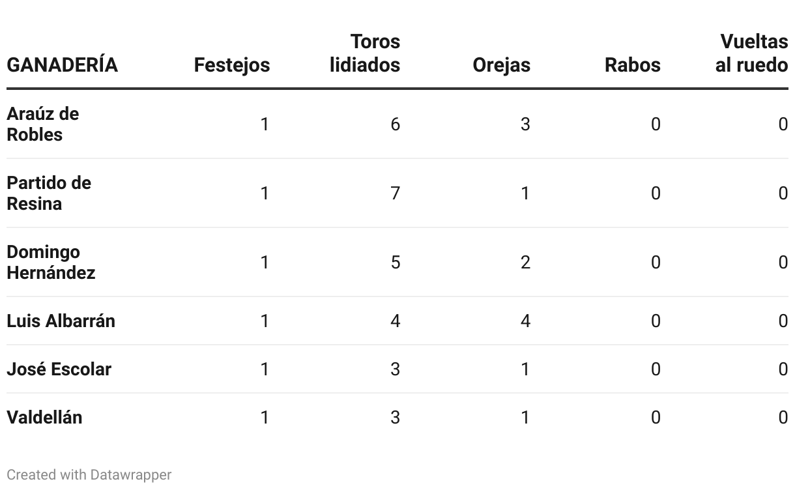Select the Orejas column header
Screen dimensions: 795x490
click(501, 65)
